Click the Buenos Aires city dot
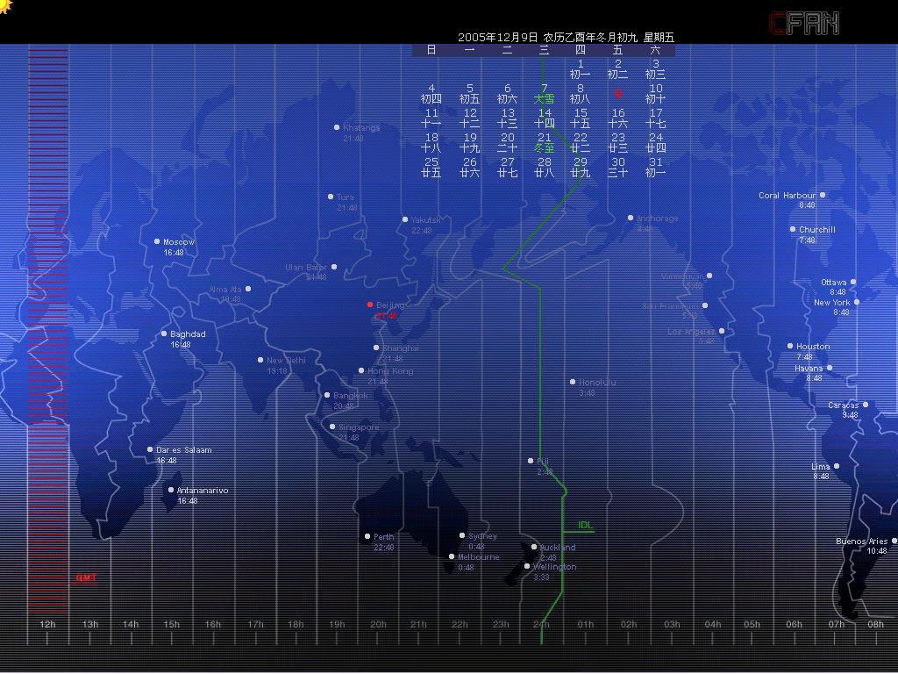Screen dimensions: 898x674 pos(894,541)
